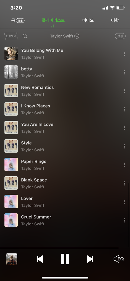Open more options for betty
Viewport: 130px width, 281px height.
tap(124, 72)
